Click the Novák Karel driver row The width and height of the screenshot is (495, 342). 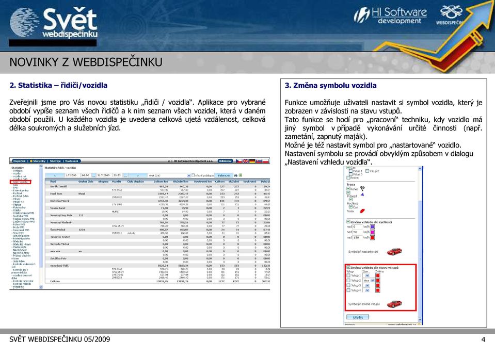click(157, 208)
